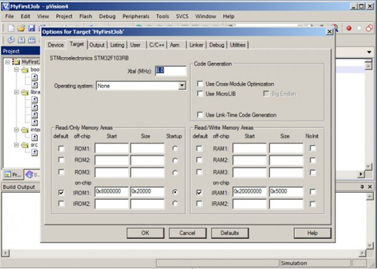The width and height of the screenshot is (377, 269).
Task: Select the inter group folder icon
Action: (25, 130)
